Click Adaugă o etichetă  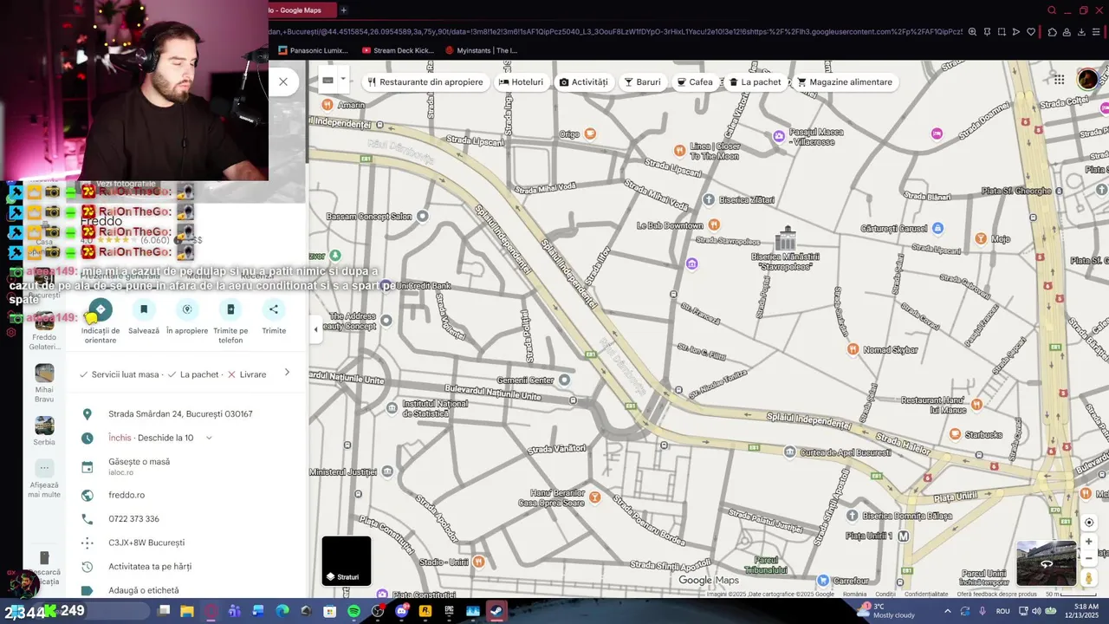[144, 590]
